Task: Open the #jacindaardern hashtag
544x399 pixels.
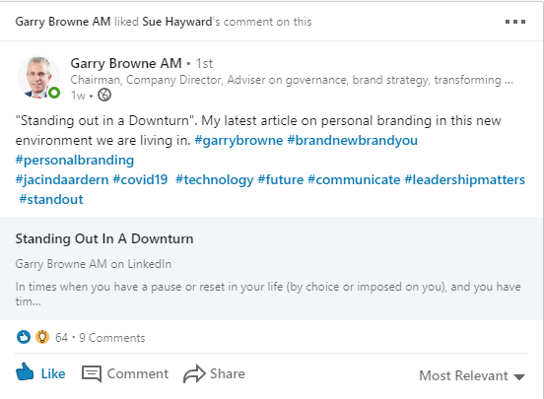Action: point(62,179)
